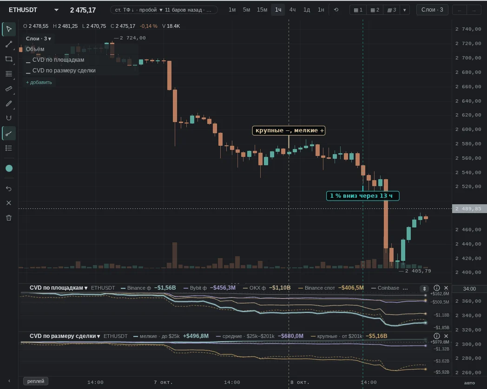Toggle the Binance ф series line

pyautogui.click(x=148, y=288)
